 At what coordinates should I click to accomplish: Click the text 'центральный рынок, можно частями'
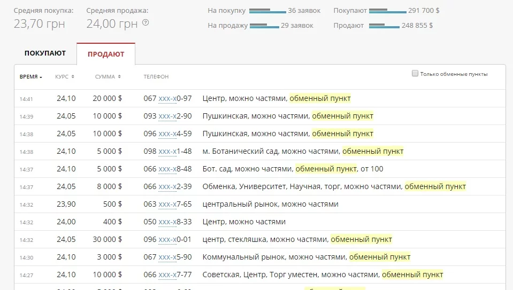(270, 204)
